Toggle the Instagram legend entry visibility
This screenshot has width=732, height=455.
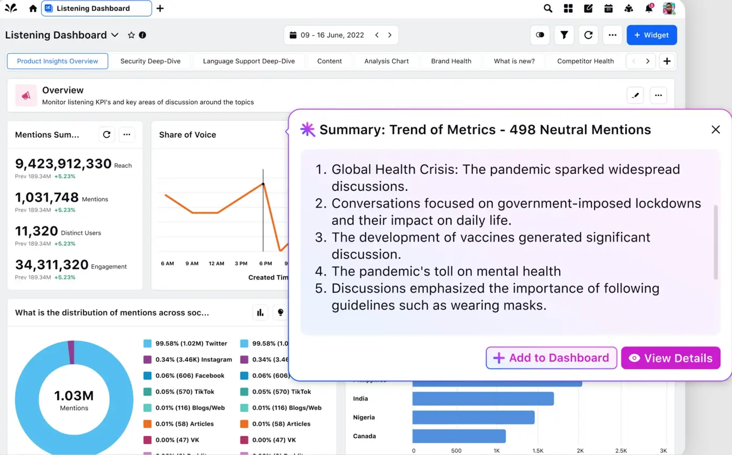click(188, 360)
